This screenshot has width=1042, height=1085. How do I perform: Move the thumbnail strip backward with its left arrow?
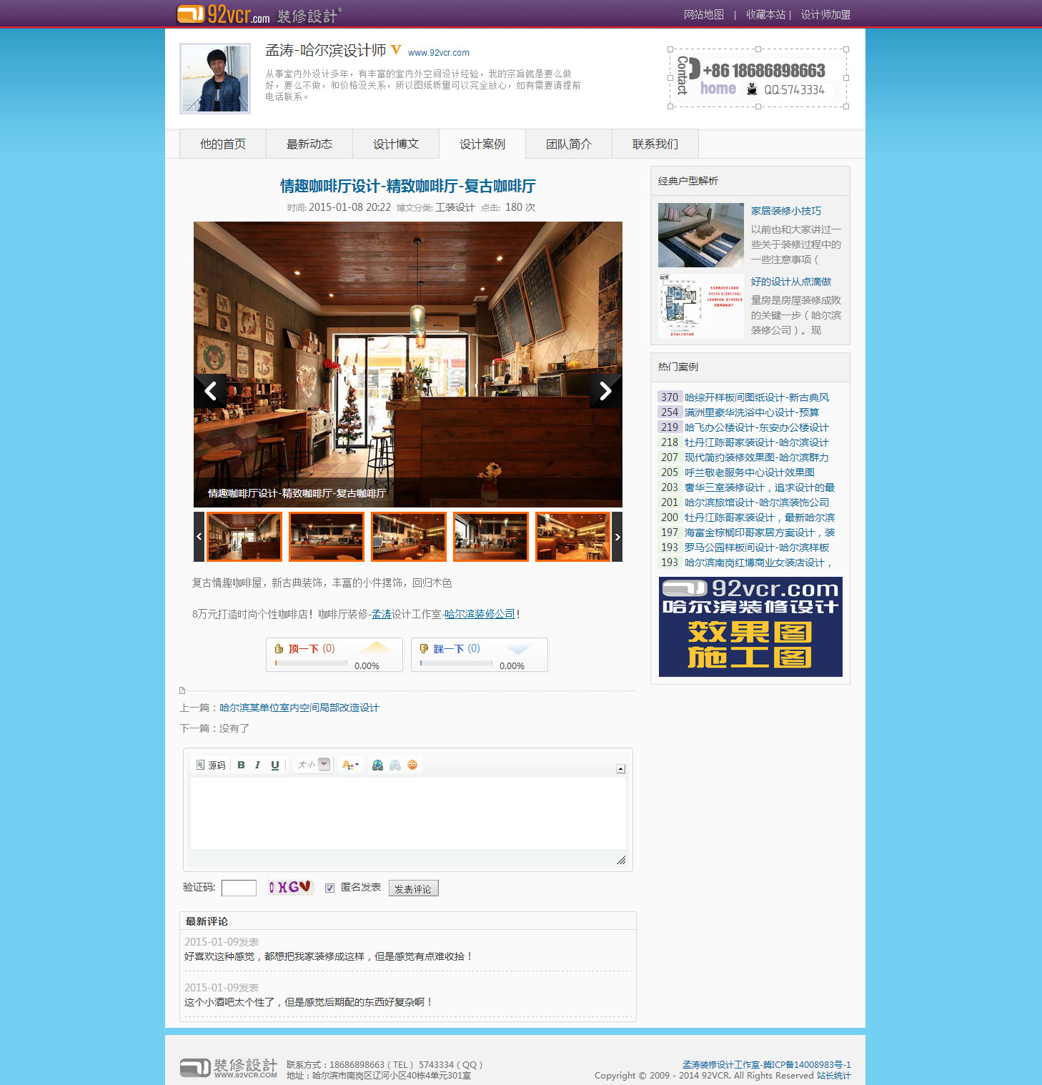tap(199, 537)
